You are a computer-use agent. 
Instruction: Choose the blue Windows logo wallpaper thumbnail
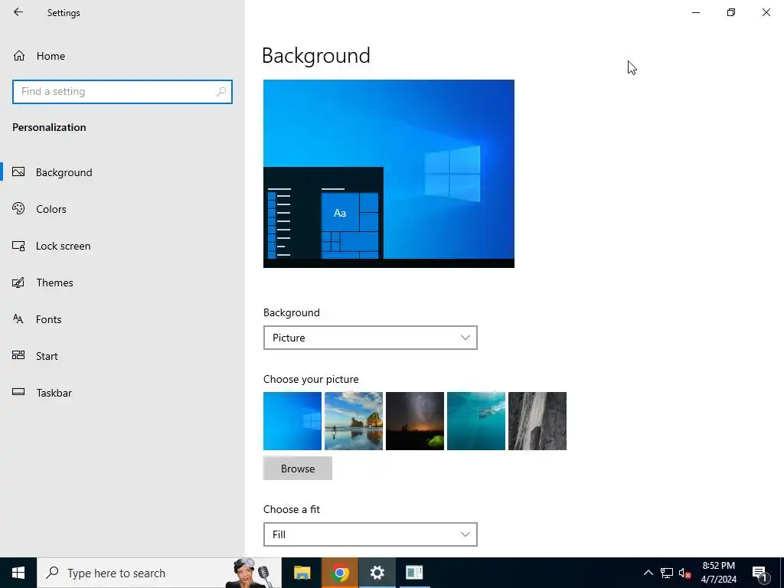[292, 421]
